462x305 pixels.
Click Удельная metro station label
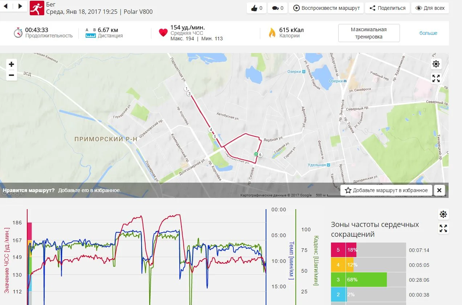tap(319, 165)
